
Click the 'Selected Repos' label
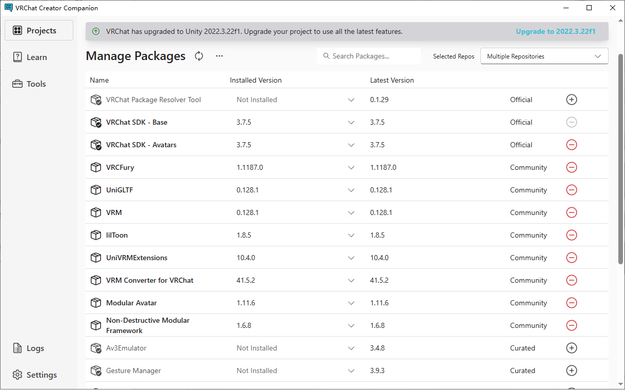(454, 56)
